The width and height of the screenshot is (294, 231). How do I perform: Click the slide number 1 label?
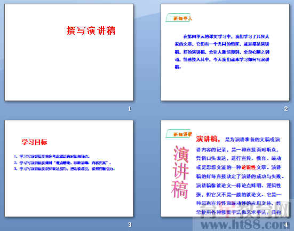(x=130, y=109)
